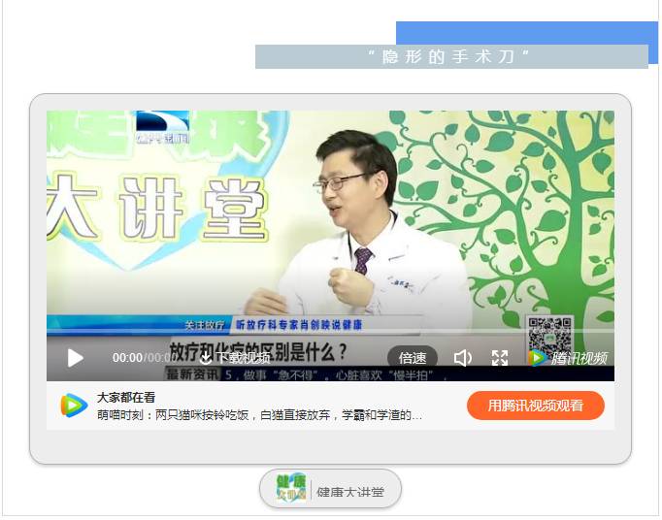The image size is (662, 520).
Task: Click the 下载视频 label text
Action: tap(244, 358)
